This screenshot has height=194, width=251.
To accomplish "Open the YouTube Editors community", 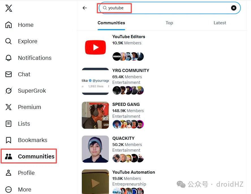I will tap(128, 37).
